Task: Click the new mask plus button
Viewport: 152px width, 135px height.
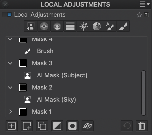Action: coord(12,126)
